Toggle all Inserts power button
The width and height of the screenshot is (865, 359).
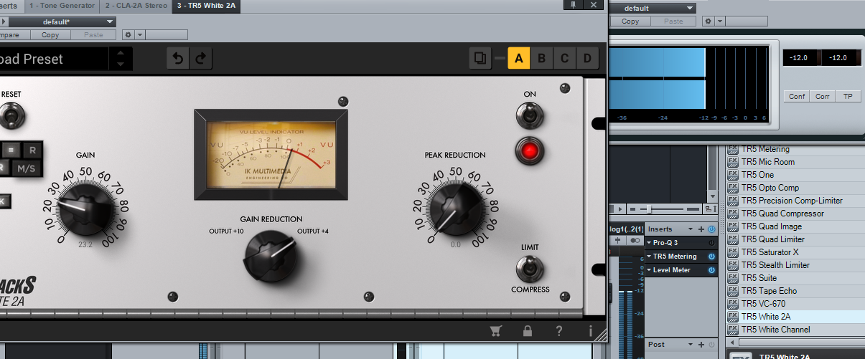(711, 229)
